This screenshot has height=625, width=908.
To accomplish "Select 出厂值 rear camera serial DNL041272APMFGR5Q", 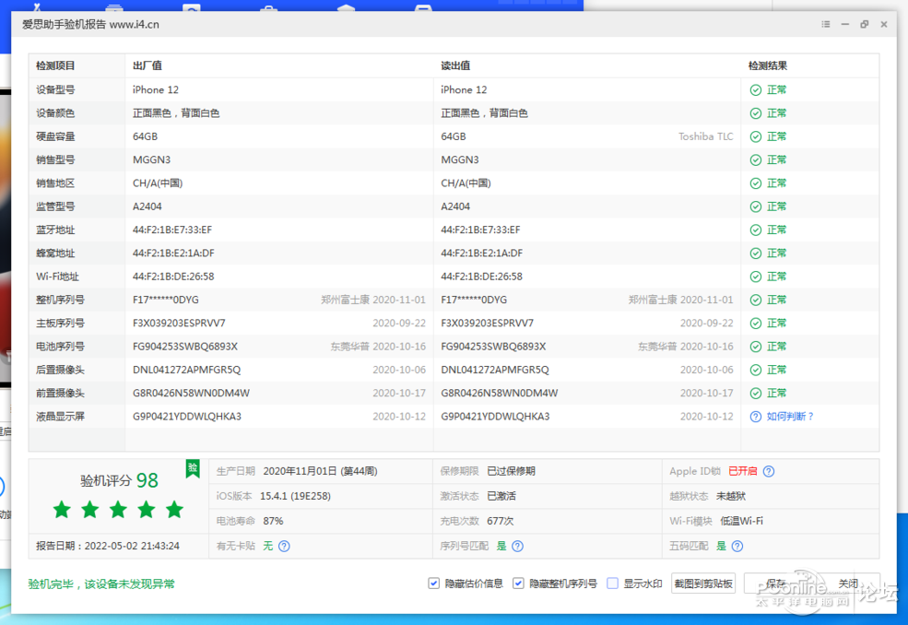I will pos(186,371).
